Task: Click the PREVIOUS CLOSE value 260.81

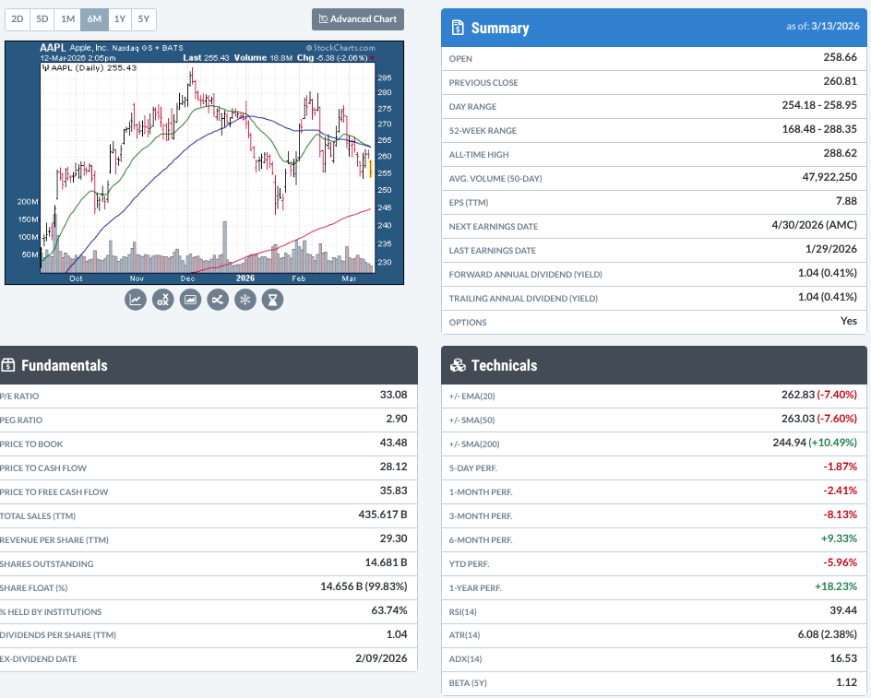Action: (x=840, y=81)
